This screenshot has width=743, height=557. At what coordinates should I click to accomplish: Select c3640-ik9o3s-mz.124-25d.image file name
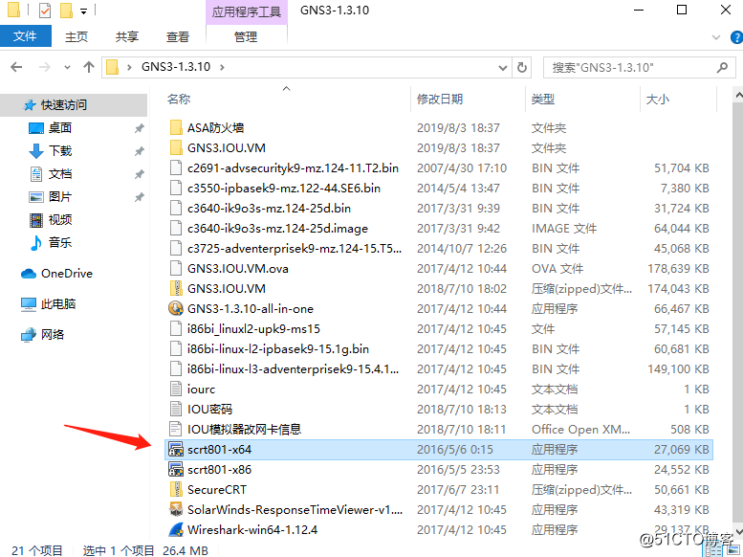[x=277, y=229]
